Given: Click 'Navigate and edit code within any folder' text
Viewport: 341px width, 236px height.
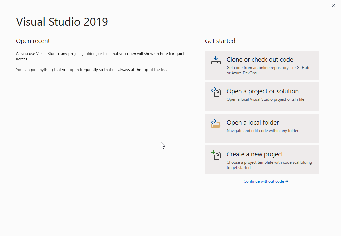Looking at the screenshot, I should coord(263,131).
